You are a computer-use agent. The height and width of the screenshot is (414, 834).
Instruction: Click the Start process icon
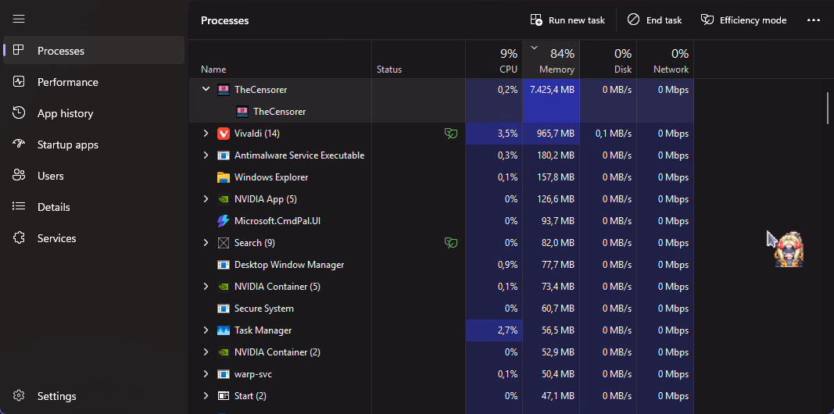point(224,396)
